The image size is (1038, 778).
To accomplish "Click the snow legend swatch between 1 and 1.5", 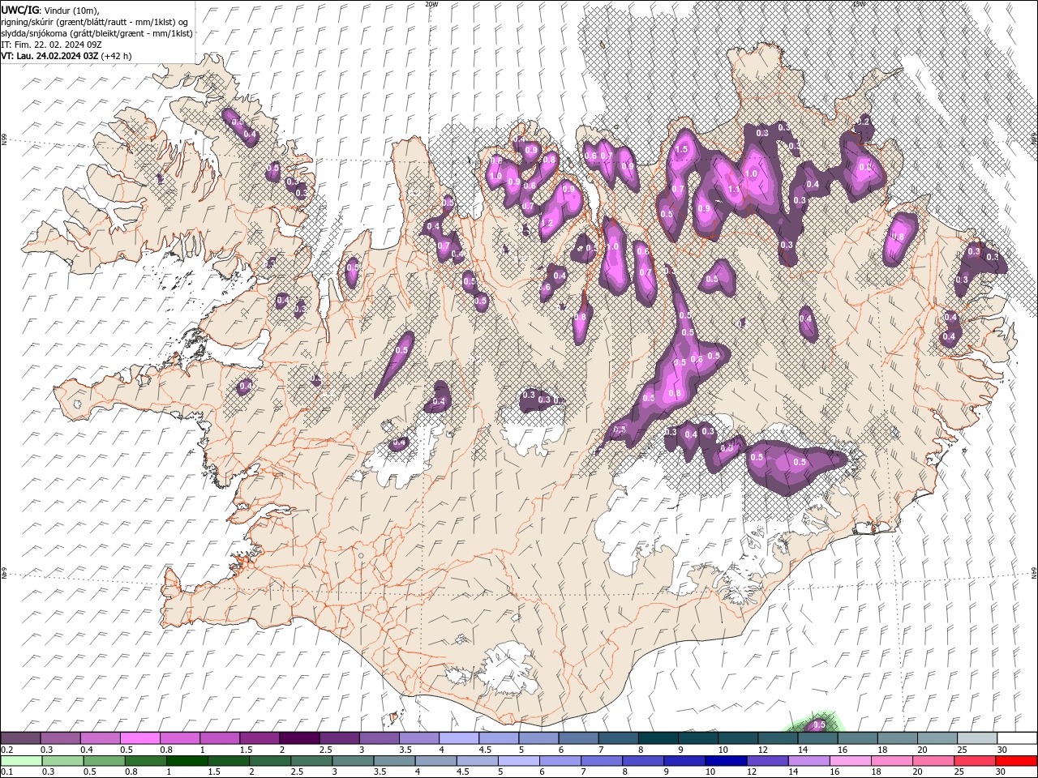I will (x=220, y=738).
